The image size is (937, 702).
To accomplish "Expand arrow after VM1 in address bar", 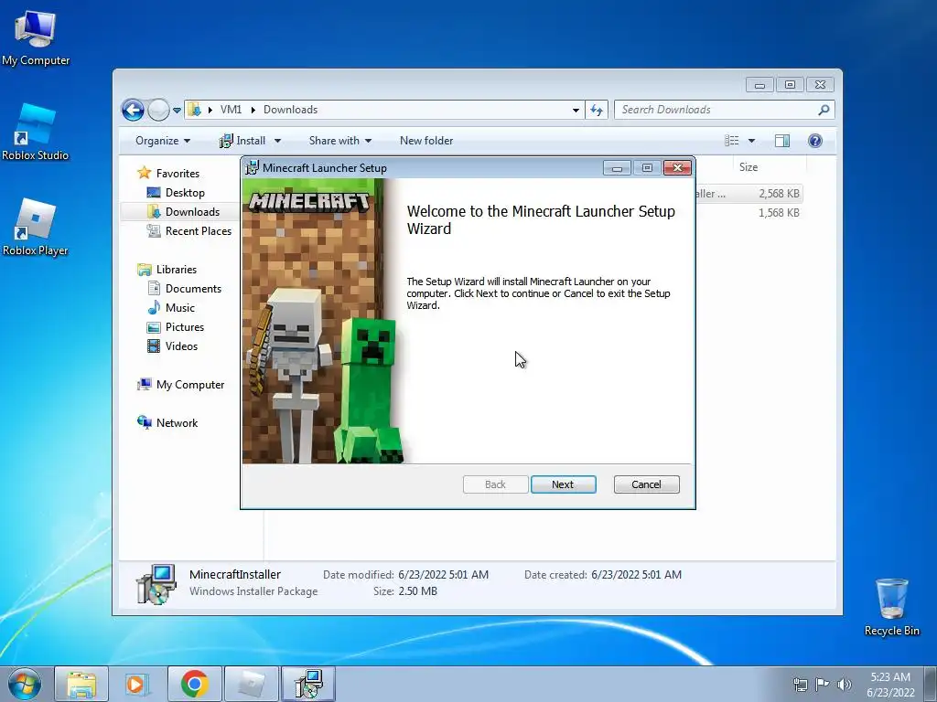I will (x=253, y=110).
